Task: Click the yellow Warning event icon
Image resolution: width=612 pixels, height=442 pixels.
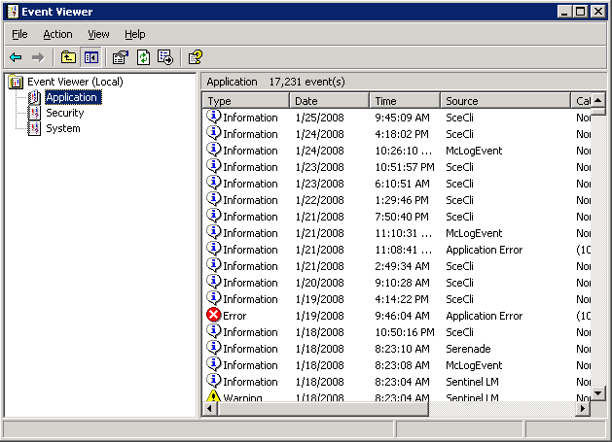Action: tap(213, 395)
